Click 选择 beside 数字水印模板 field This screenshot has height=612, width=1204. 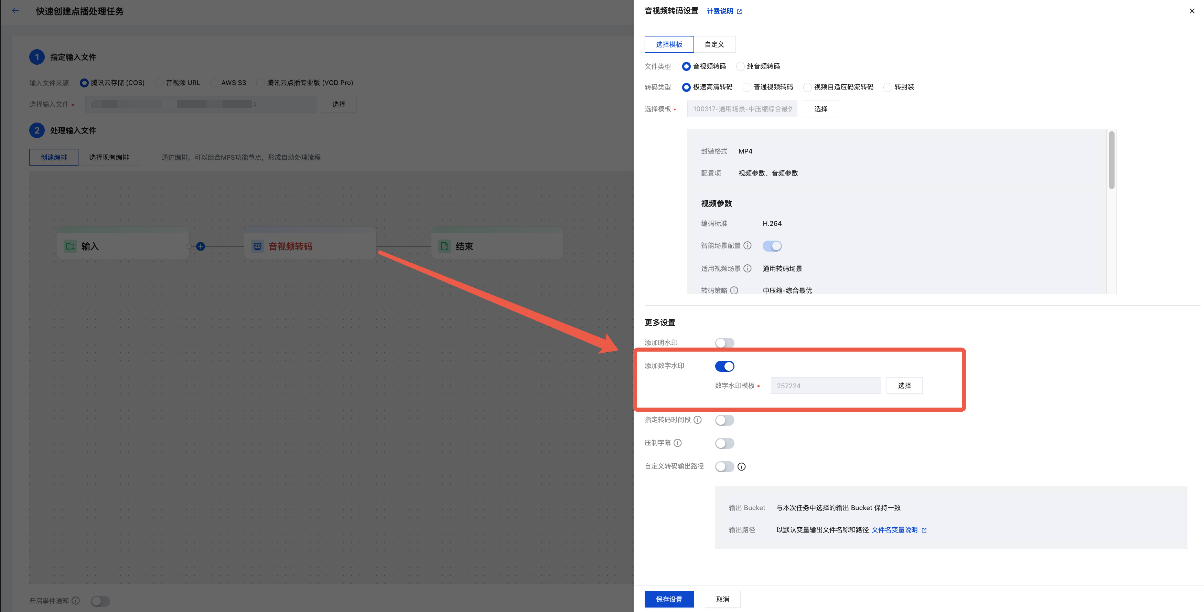tap(904, 386)
